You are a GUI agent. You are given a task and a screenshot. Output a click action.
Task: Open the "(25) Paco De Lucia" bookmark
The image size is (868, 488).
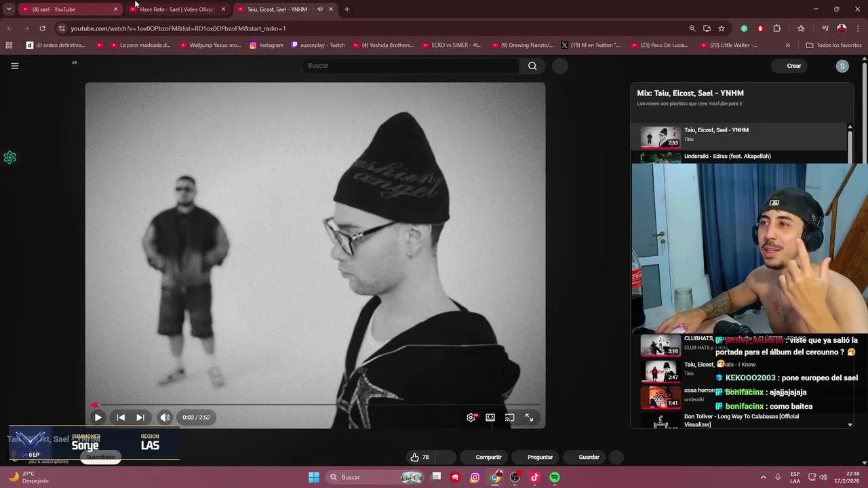659,45
